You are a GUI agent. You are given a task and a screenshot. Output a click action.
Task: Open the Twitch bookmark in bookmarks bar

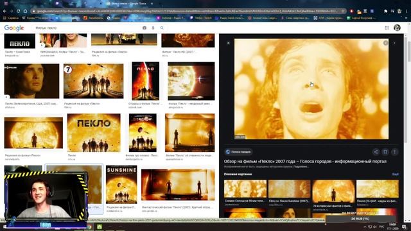pos(201,18)
